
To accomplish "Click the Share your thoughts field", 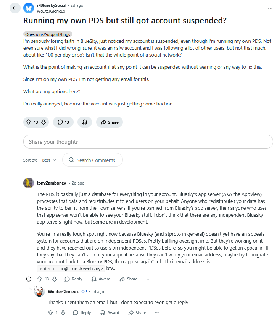I will tap(148, 142).
